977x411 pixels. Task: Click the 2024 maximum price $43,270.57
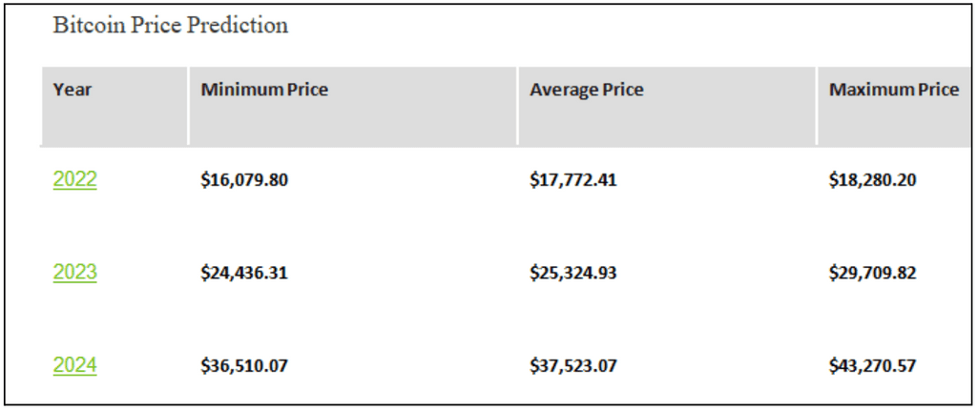(872, 365)
